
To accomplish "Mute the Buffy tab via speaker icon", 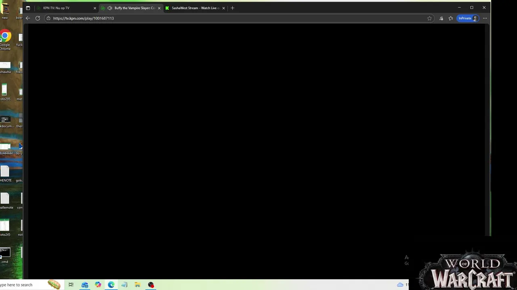I will (x=110, y=8).
